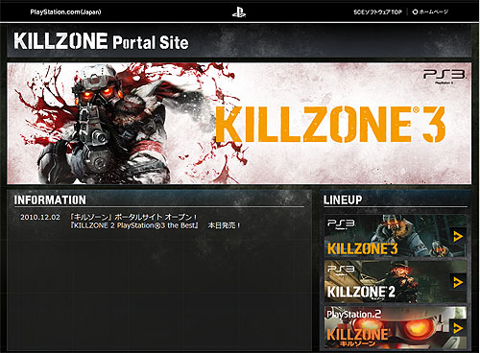The height and width of the screenshot is (353, 480).
Task: Open the KILLZONE 2 PlayStation 3 the Best news line
Action: click(x=155, y=225)
